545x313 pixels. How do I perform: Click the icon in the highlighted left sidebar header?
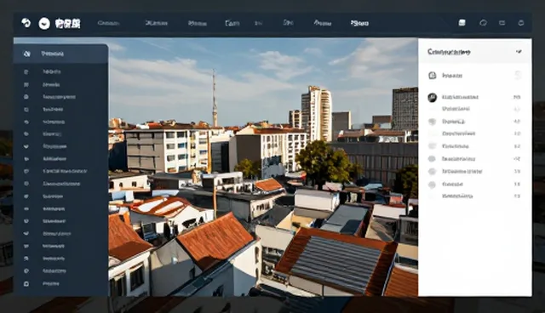point(26,54)
